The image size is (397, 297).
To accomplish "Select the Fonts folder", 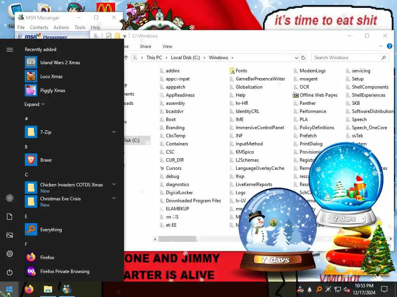I will 238,71.
